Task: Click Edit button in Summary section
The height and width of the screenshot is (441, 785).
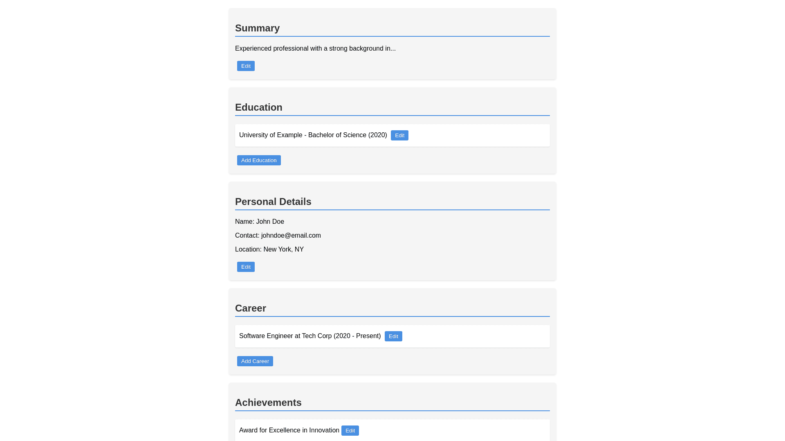Action: (246, 66)
